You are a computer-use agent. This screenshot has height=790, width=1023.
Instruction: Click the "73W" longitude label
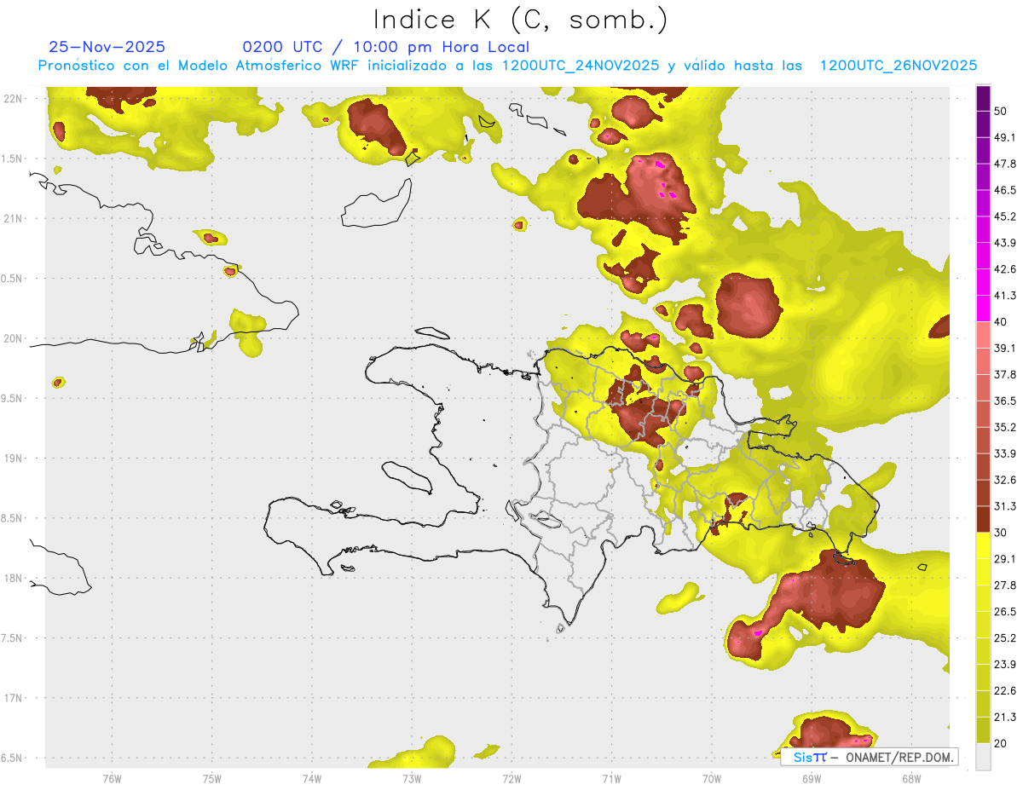(x=412, y=779)
